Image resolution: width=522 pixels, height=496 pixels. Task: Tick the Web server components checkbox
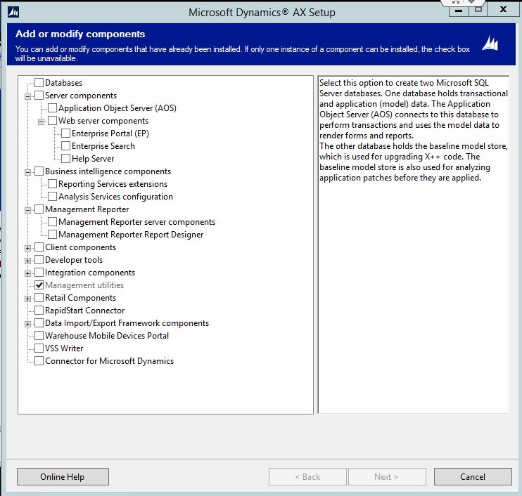point(52,120)
